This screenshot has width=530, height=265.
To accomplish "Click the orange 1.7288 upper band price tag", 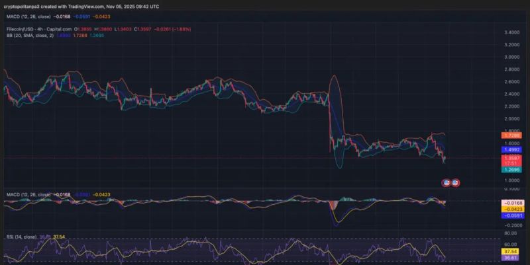I will 511,135.
